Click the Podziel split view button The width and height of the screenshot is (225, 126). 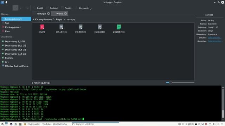(66, 8)
